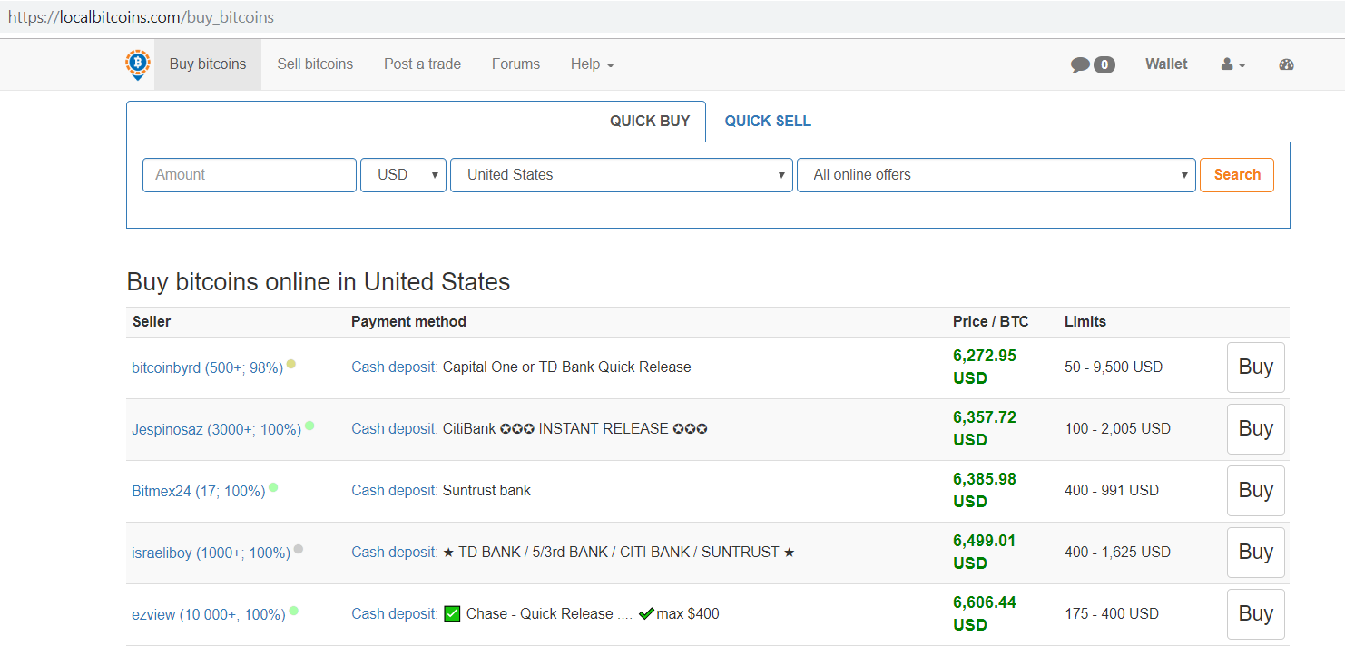
Task: Open the Forums page
Action: 515,64
